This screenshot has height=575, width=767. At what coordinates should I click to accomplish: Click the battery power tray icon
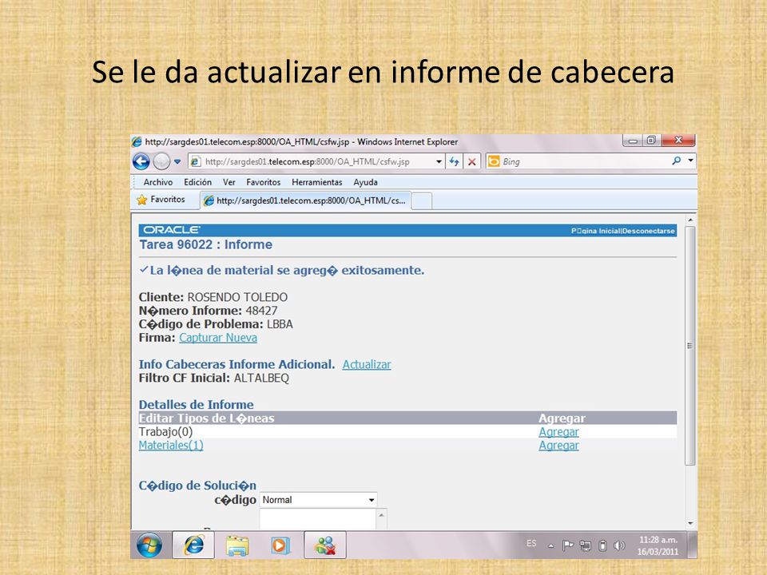602,545
